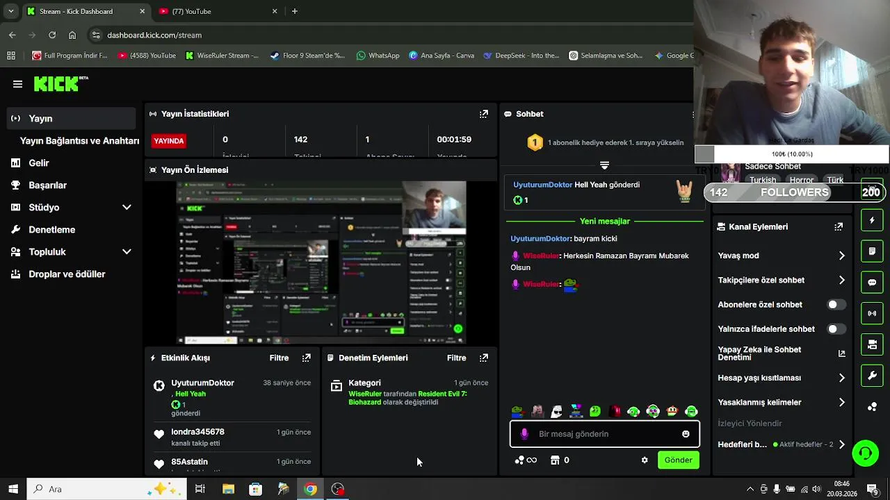Select Yayın in the sidebar
890x500 pixels.
(71, 118)
